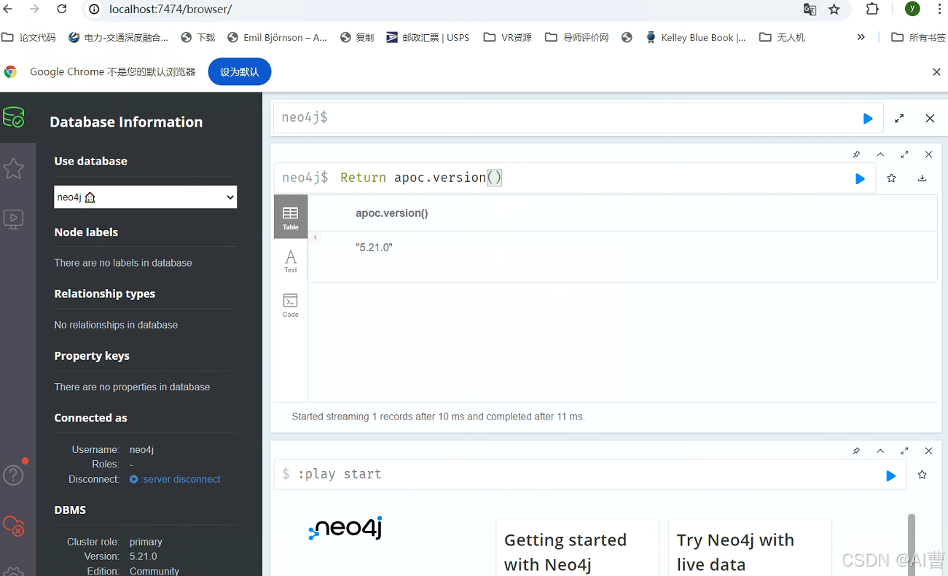Run the apoc.version() query
The width and height of the screenshot is (948, 576).
(x=860, y=178)
